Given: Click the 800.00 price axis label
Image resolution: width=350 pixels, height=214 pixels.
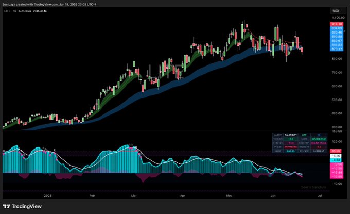Looking at the screenshot, I should (x=337, y=59).
